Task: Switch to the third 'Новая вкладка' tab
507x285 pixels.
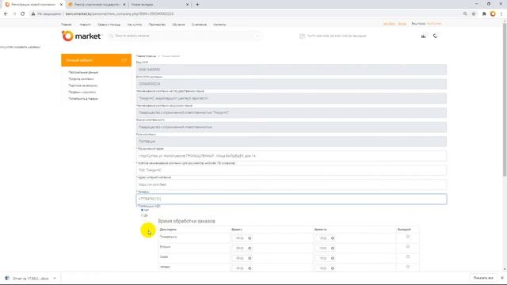Action: [x=159, y=5]
